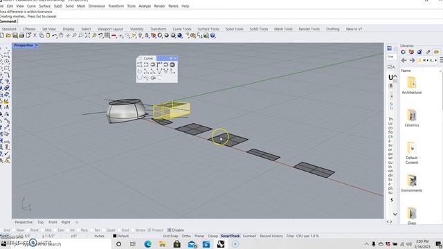Open the Analyze menu
The height and width of the screenshot is (249, 443).
point(145,6)
